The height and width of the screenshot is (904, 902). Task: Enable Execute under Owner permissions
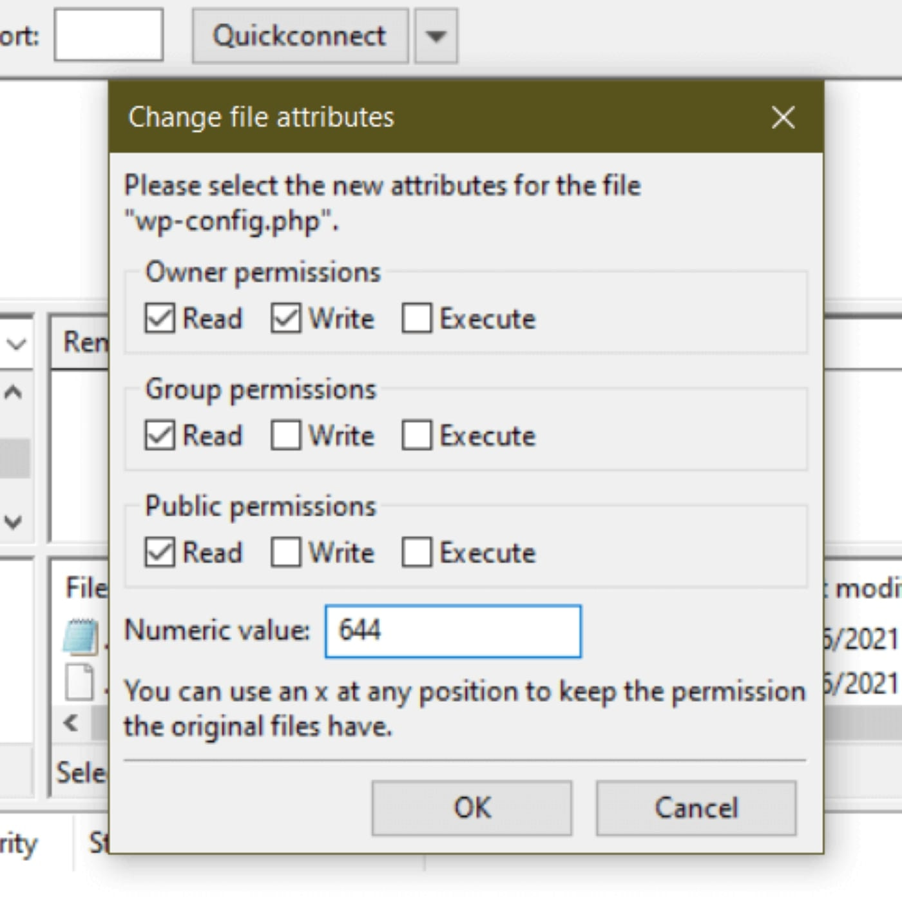click(417, 318)
